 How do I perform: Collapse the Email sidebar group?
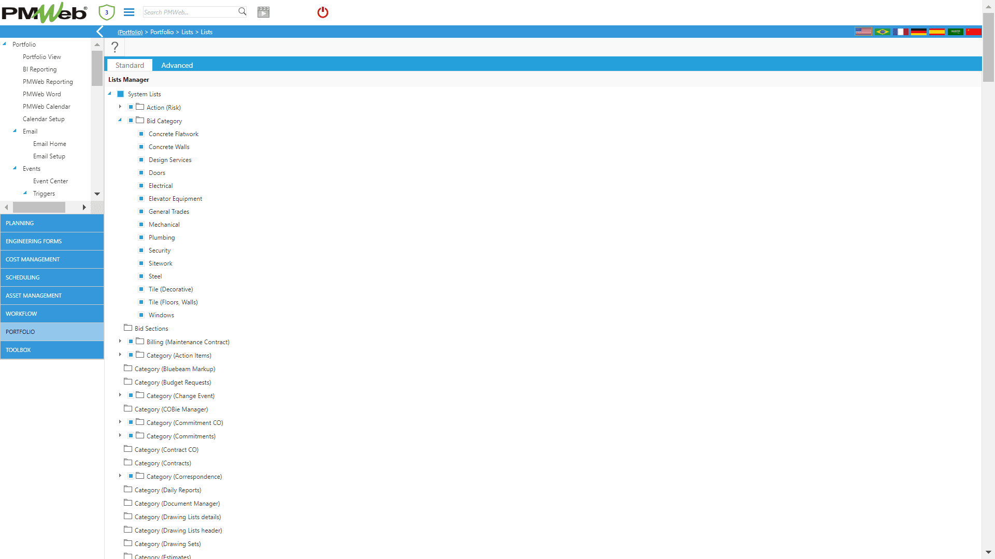click(x=15, y=131)
